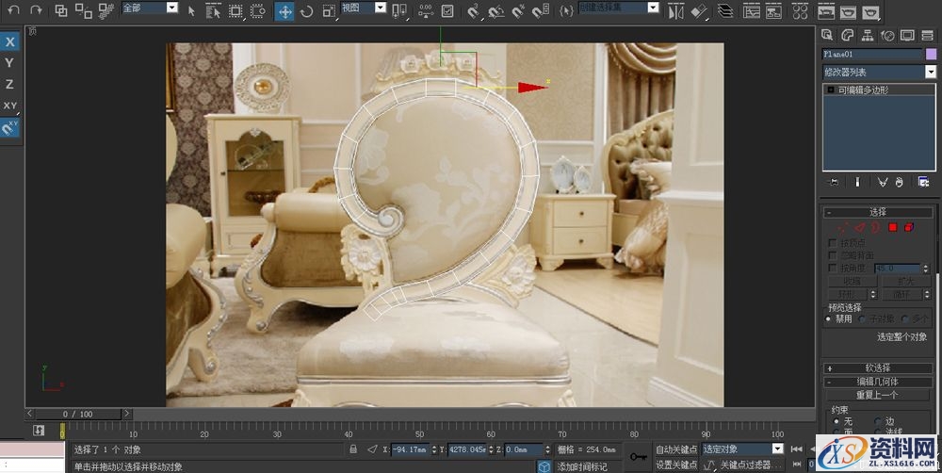Open the 选定对象 key filter dropdown
The width and height of the screenshot is (942, 473).
777,449
